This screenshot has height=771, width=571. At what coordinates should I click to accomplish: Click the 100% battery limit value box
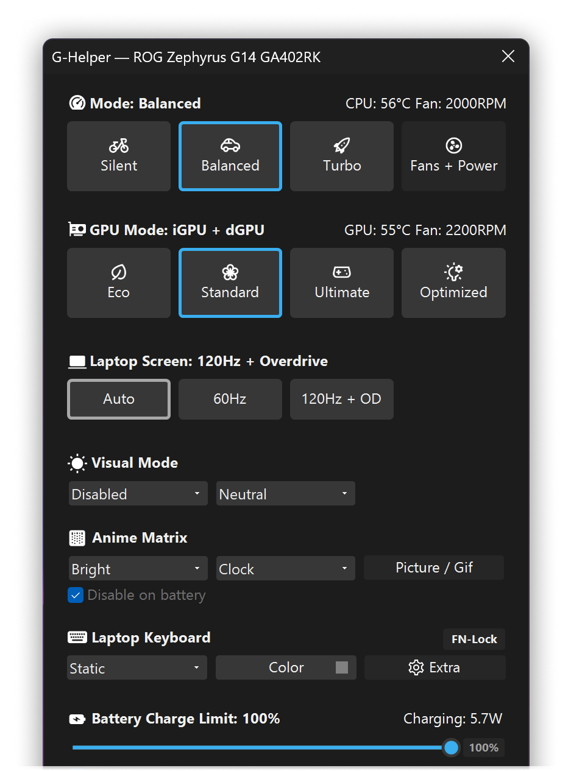pyautogui.click(x=484, y=747)
